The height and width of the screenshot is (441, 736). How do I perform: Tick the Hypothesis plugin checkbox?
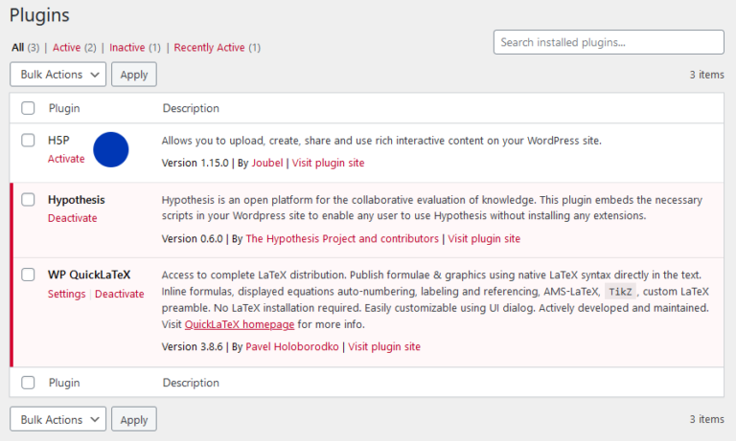(x=28, y=200)
